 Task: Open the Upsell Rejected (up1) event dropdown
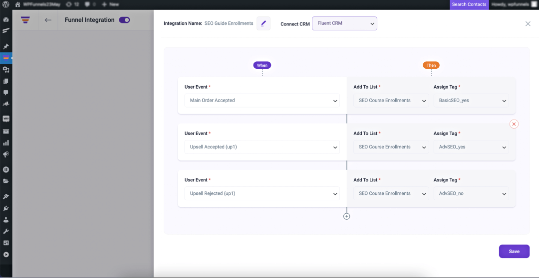[x=262, y=193]
